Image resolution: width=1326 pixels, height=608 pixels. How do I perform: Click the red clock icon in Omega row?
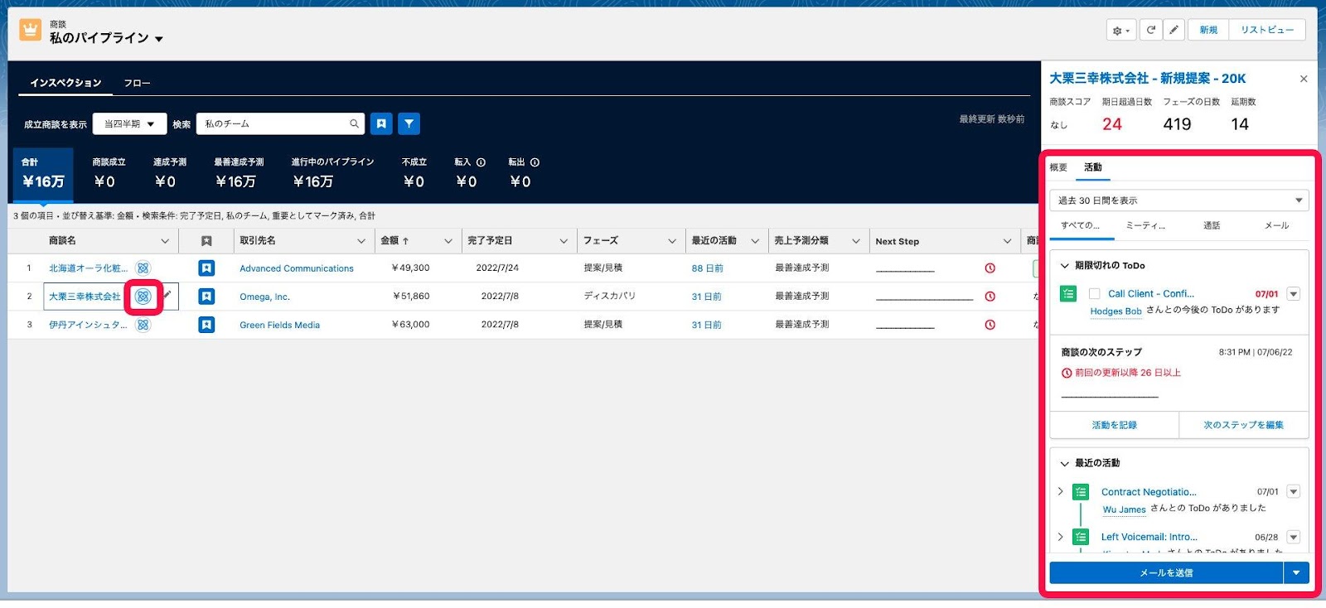point(990,297)
